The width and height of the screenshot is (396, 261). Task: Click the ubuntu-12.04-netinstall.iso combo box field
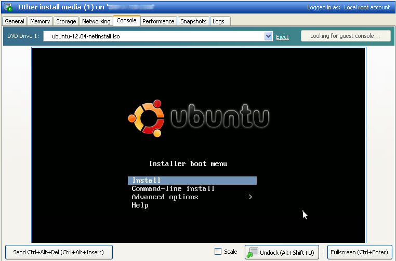coord(158,36)
